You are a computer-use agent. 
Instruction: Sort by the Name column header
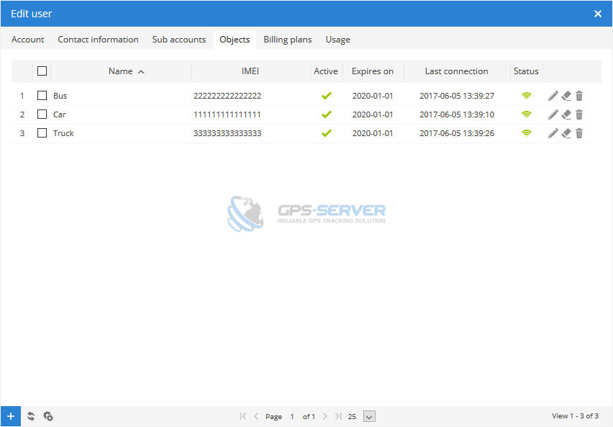click(x=121, y=71)
